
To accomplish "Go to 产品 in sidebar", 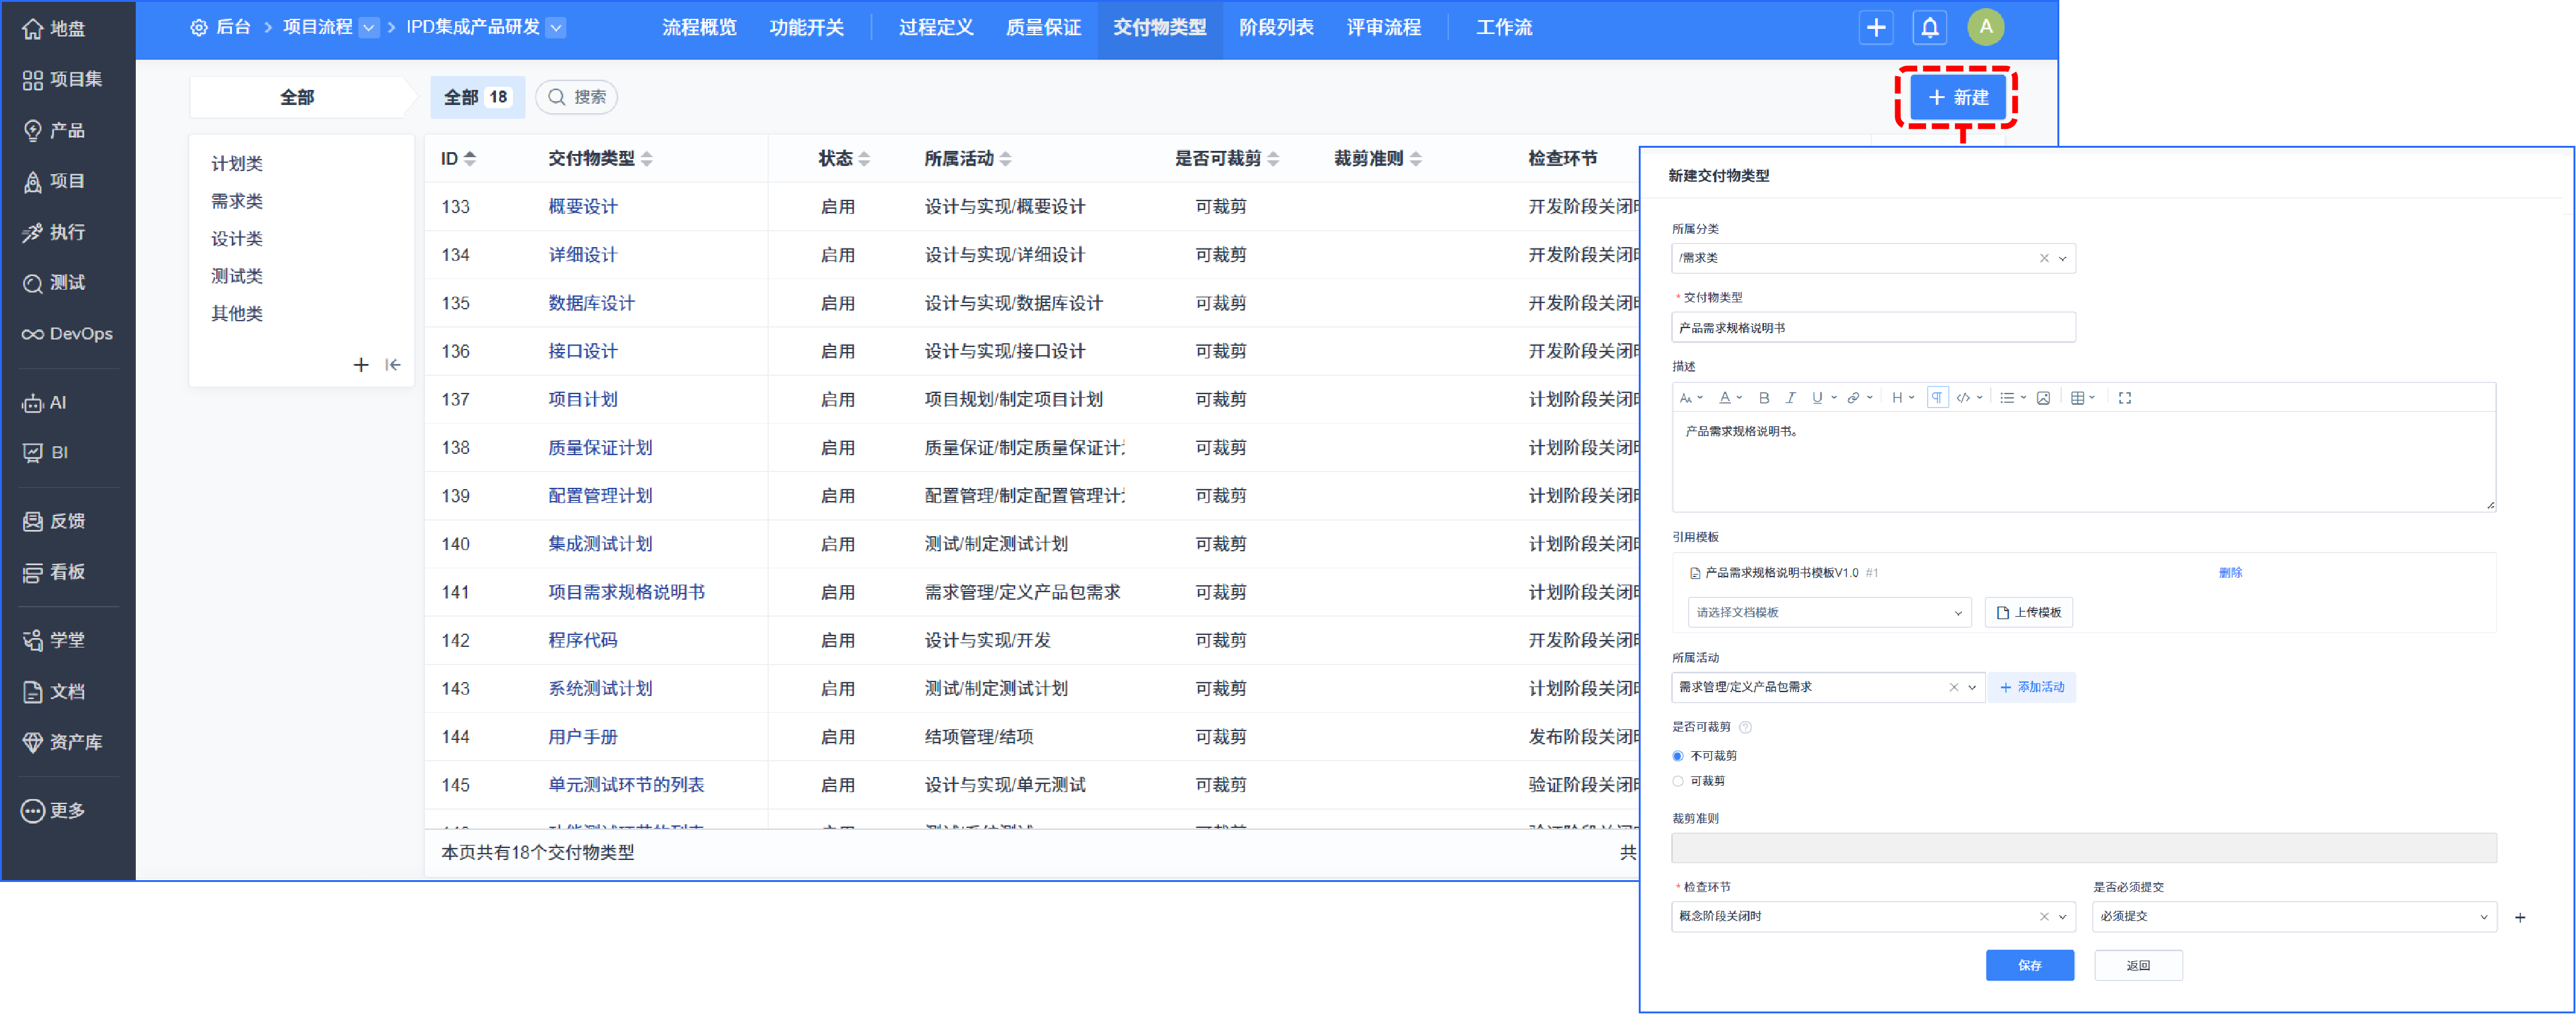I will click(55, 130).
